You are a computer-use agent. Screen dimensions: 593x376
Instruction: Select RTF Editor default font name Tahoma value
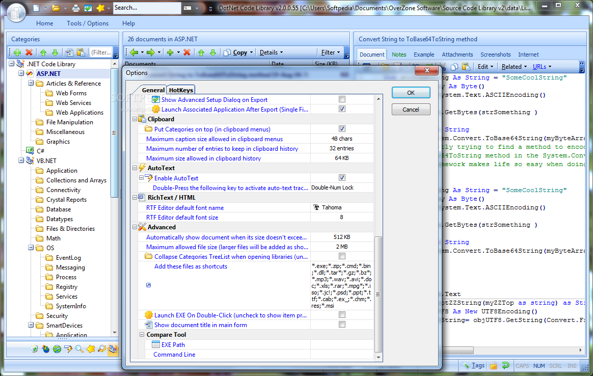pos(342,207)
